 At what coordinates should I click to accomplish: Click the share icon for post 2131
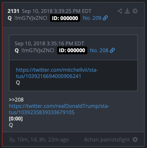tap(120, 11)
